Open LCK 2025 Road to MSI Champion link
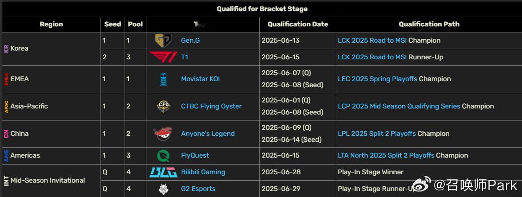Image resolution: width=522 pixels, height=197 pixels. [x=372, y=41]
